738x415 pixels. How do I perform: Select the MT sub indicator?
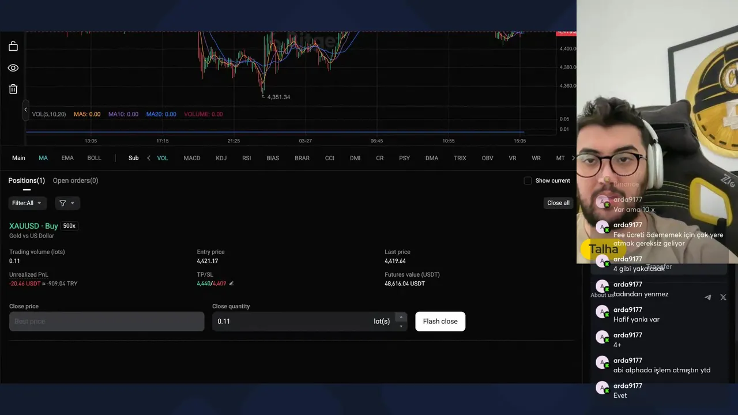tap(560, 158)
